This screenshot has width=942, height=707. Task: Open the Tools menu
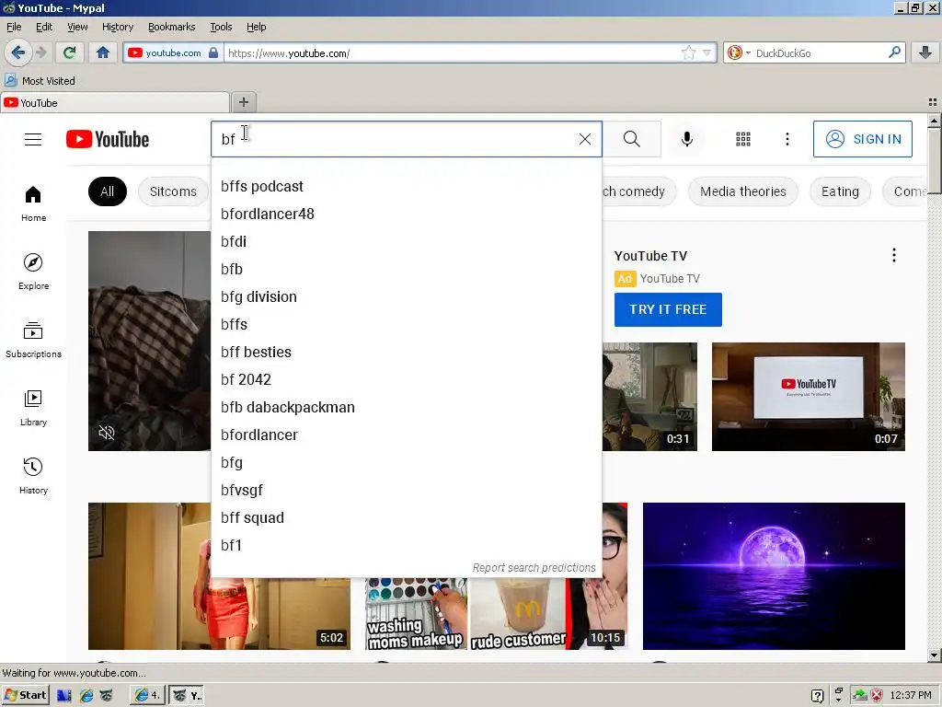(x=221, y=27)
